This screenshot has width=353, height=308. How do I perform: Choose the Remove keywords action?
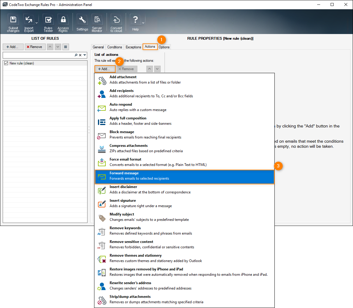(184, 231)
